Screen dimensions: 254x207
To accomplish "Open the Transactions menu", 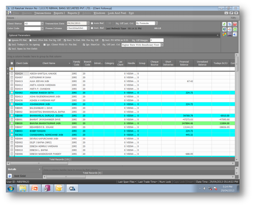I will [42, 13].
